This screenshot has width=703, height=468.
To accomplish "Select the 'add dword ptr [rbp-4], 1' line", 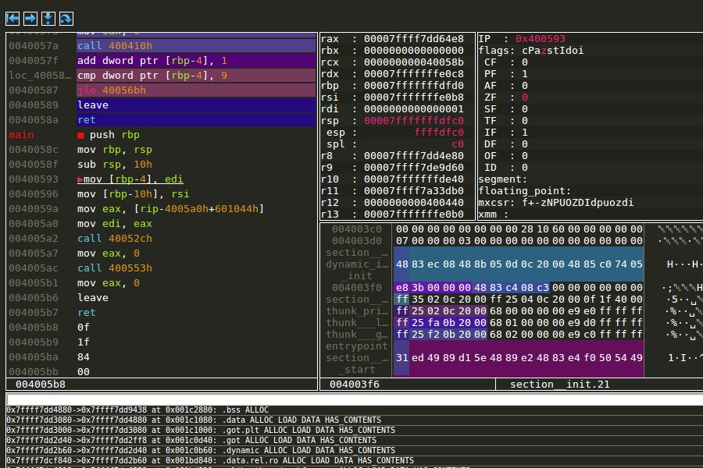I will 196,61.
